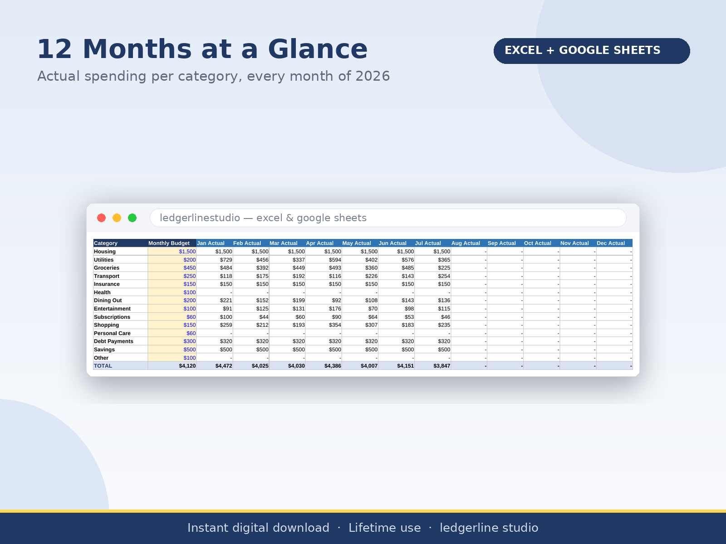Select the Groceries May cell $360

point(360,268)
